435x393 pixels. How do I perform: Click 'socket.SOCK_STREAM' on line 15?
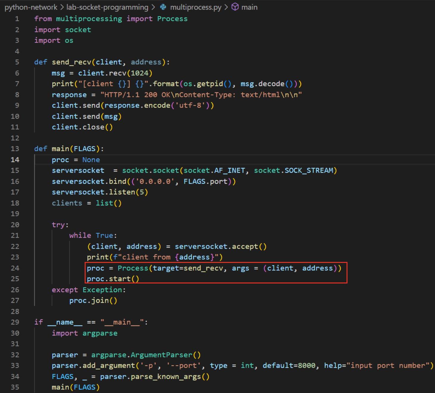pos(293,171)
